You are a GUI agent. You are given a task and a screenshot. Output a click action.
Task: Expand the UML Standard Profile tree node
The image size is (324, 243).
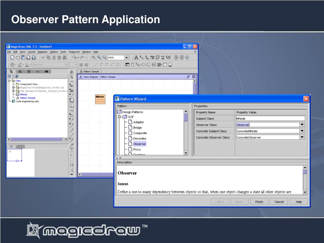coord(13,91)
